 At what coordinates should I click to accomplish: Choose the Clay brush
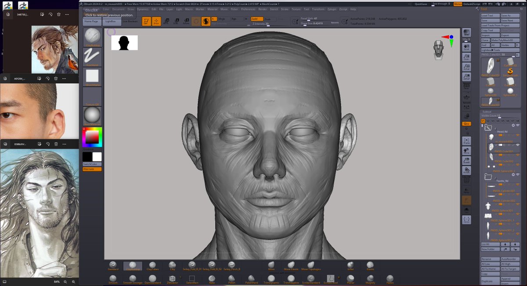coord(172,266)
